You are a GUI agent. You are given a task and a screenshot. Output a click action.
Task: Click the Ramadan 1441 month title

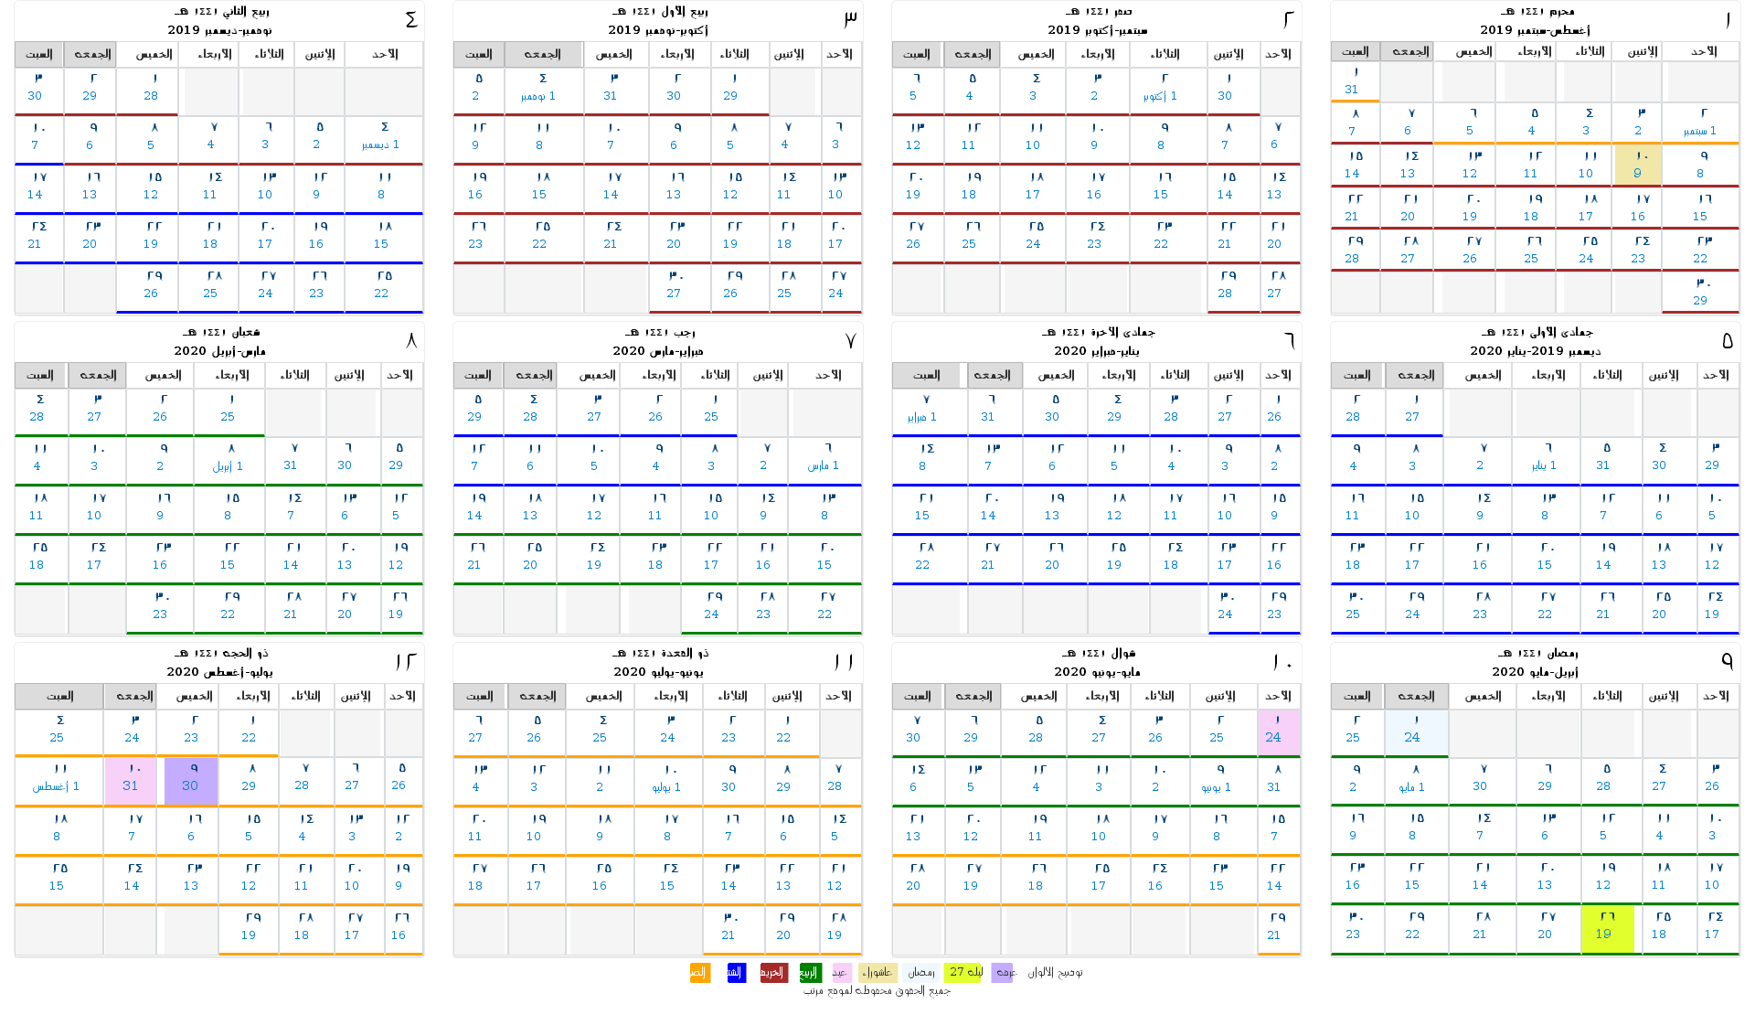coord(1537,654)
